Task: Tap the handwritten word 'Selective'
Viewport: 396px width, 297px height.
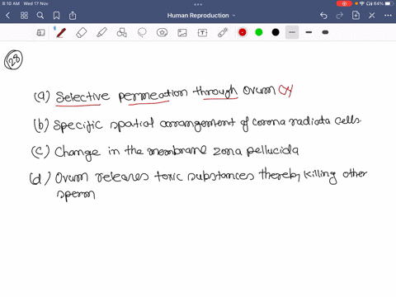Action: click(x=82, y=97)
